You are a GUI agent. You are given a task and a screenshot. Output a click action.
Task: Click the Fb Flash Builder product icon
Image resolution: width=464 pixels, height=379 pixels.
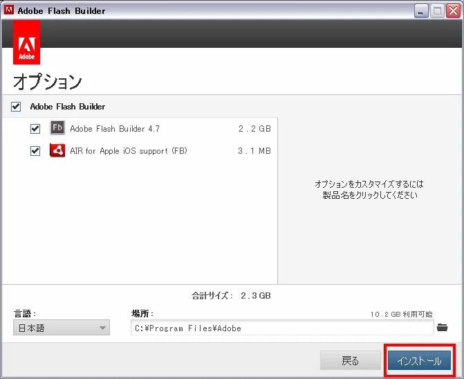(x=57, y=127)
